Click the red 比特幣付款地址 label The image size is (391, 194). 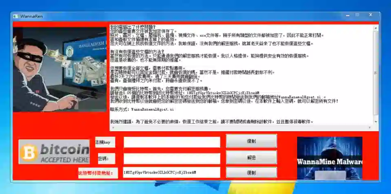click(x=98, y=172)
